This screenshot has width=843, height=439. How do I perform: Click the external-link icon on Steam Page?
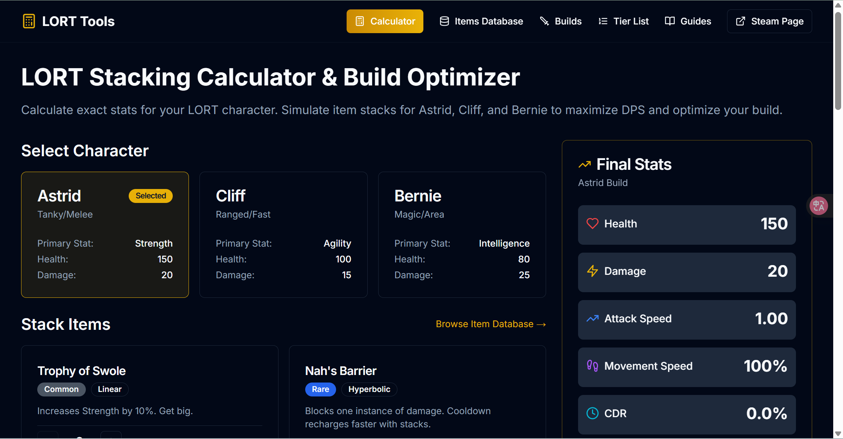741,21
